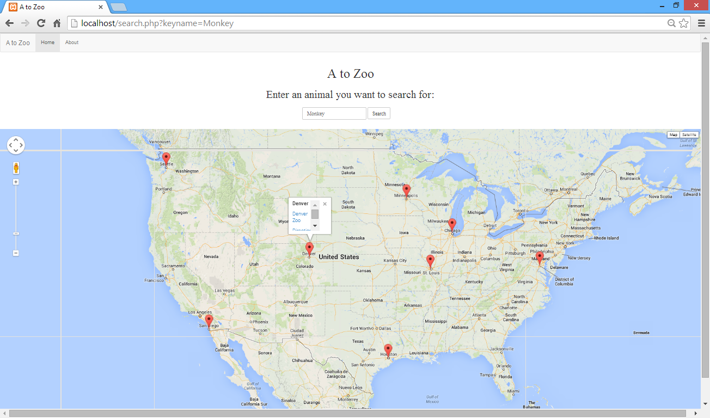Click the map zoom slider handle

[16, 233]
